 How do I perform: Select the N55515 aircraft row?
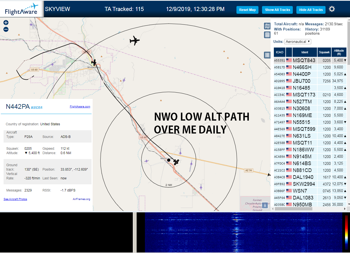[310, 122]
